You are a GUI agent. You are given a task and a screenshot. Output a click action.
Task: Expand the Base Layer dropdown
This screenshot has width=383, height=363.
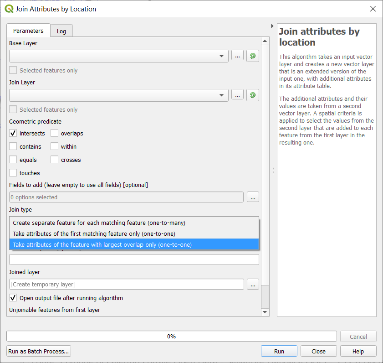(x=222, y=56)
